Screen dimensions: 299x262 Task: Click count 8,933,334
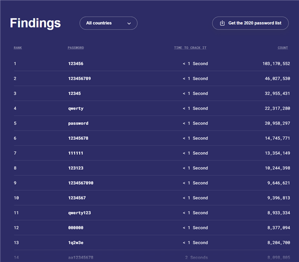(x=279, y=213)
